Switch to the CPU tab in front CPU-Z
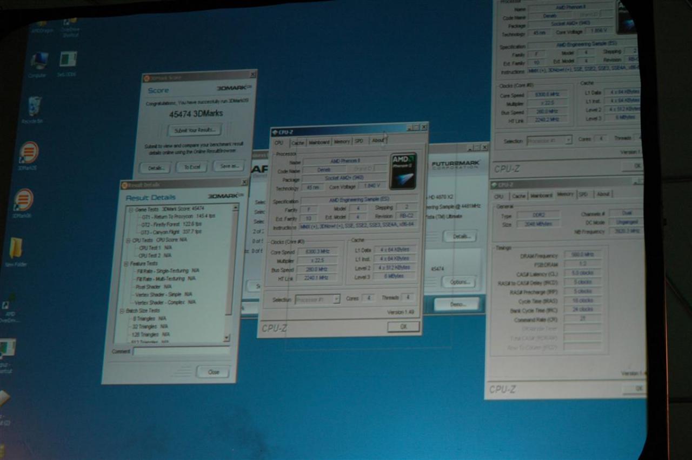 (x=279, y=143)
